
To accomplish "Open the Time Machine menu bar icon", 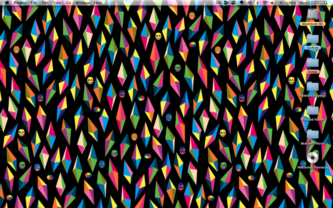I will tap(249, 3).
